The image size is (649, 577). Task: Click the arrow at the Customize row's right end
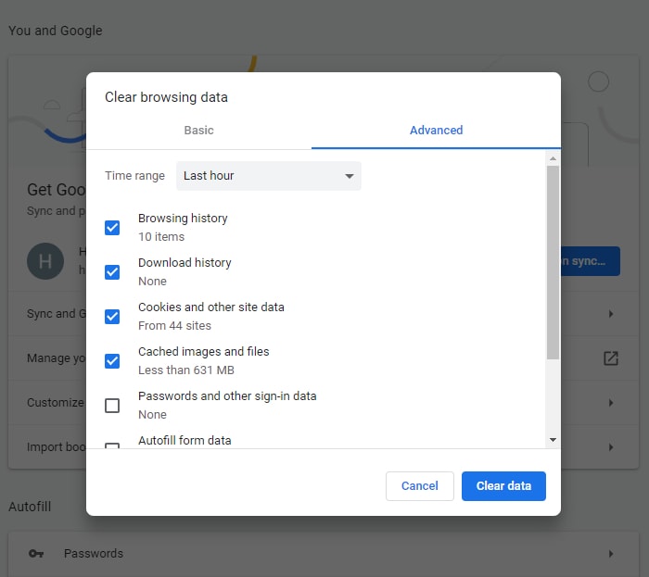[610, 403]
